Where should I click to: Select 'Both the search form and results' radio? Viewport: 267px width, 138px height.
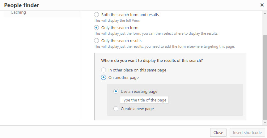[x=96, y=15]
